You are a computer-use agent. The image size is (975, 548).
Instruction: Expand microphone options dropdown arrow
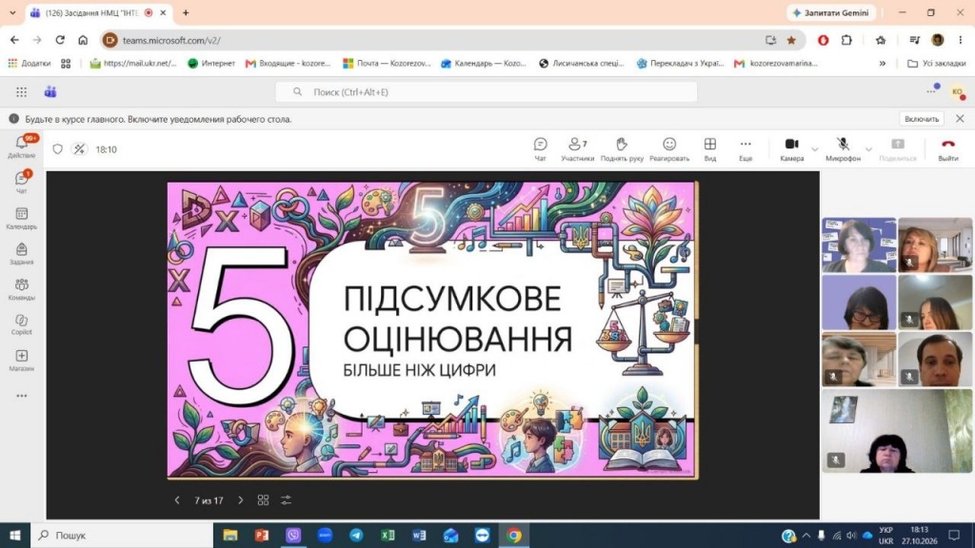click(x=868, y=149)
